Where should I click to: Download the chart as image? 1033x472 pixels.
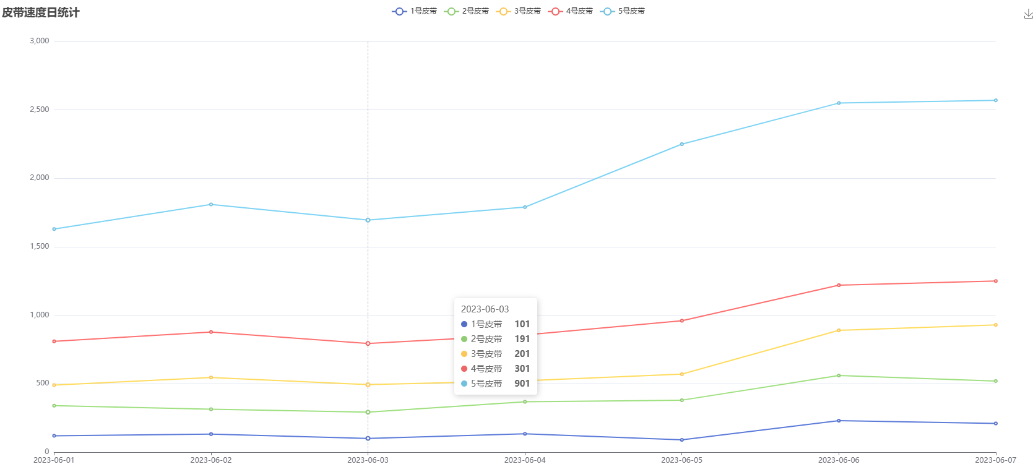1028,14
